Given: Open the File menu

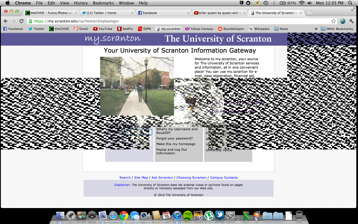Looking at the screenshot, I should 39,3.
